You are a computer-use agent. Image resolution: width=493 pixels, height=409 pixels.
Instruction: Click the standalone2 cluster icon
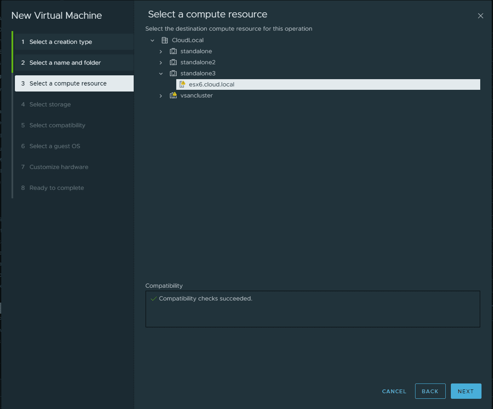[x=173, y=63]
